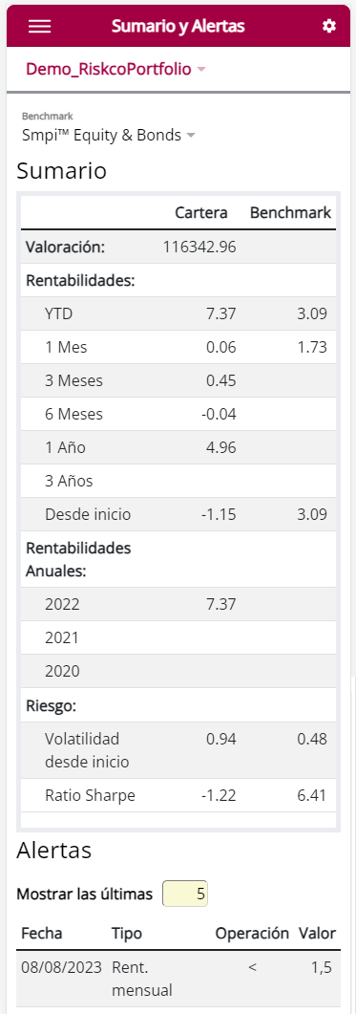
Task: Open the hamburger navigation menu
Action: pyautogui.click(x=40, y=26)
